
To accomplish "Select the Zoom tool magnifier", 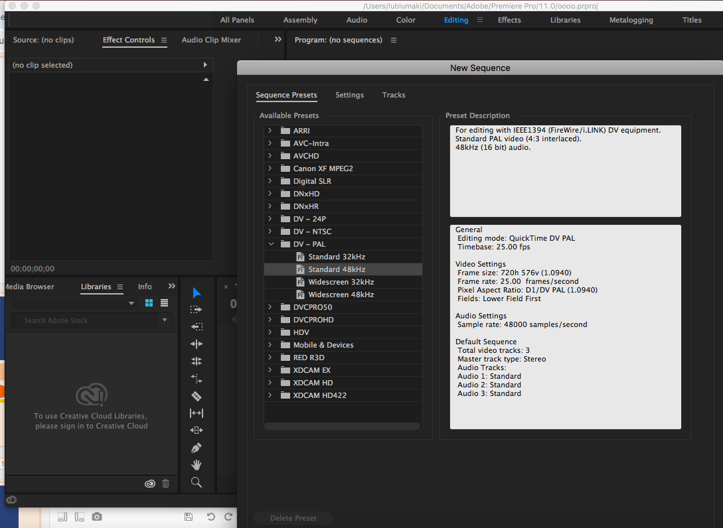I will (x=197, y=482).
